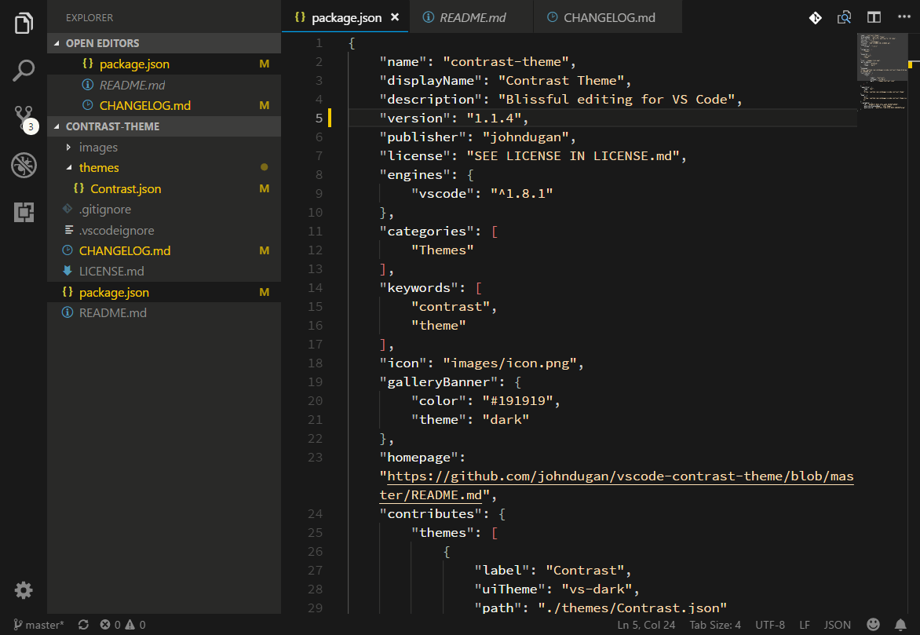Select package.json under Open Editors
Viewport: 920px width, 635px height.
coord(164,64)
